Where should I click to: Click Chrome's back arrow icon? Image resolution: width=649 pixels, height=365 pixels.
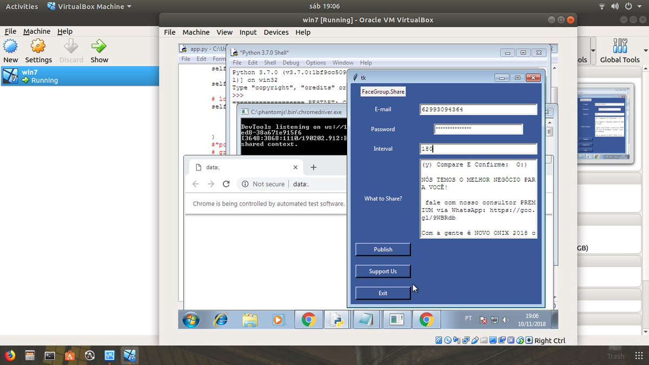(196, 184)
